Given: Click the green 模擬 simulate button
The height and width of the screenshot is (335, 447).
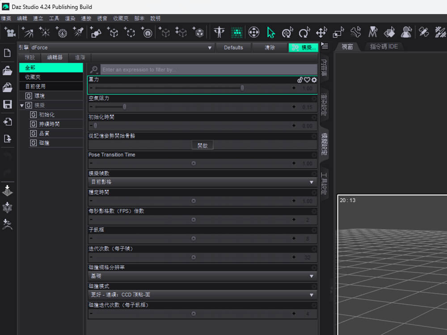Looking at the screenshot, I should point(304,47).
